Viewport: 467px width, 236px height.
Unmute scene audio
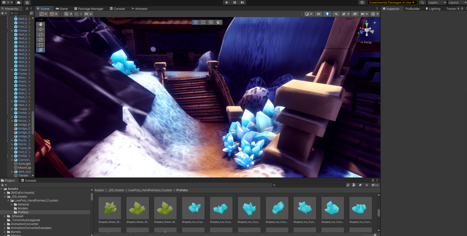point(336,14)
